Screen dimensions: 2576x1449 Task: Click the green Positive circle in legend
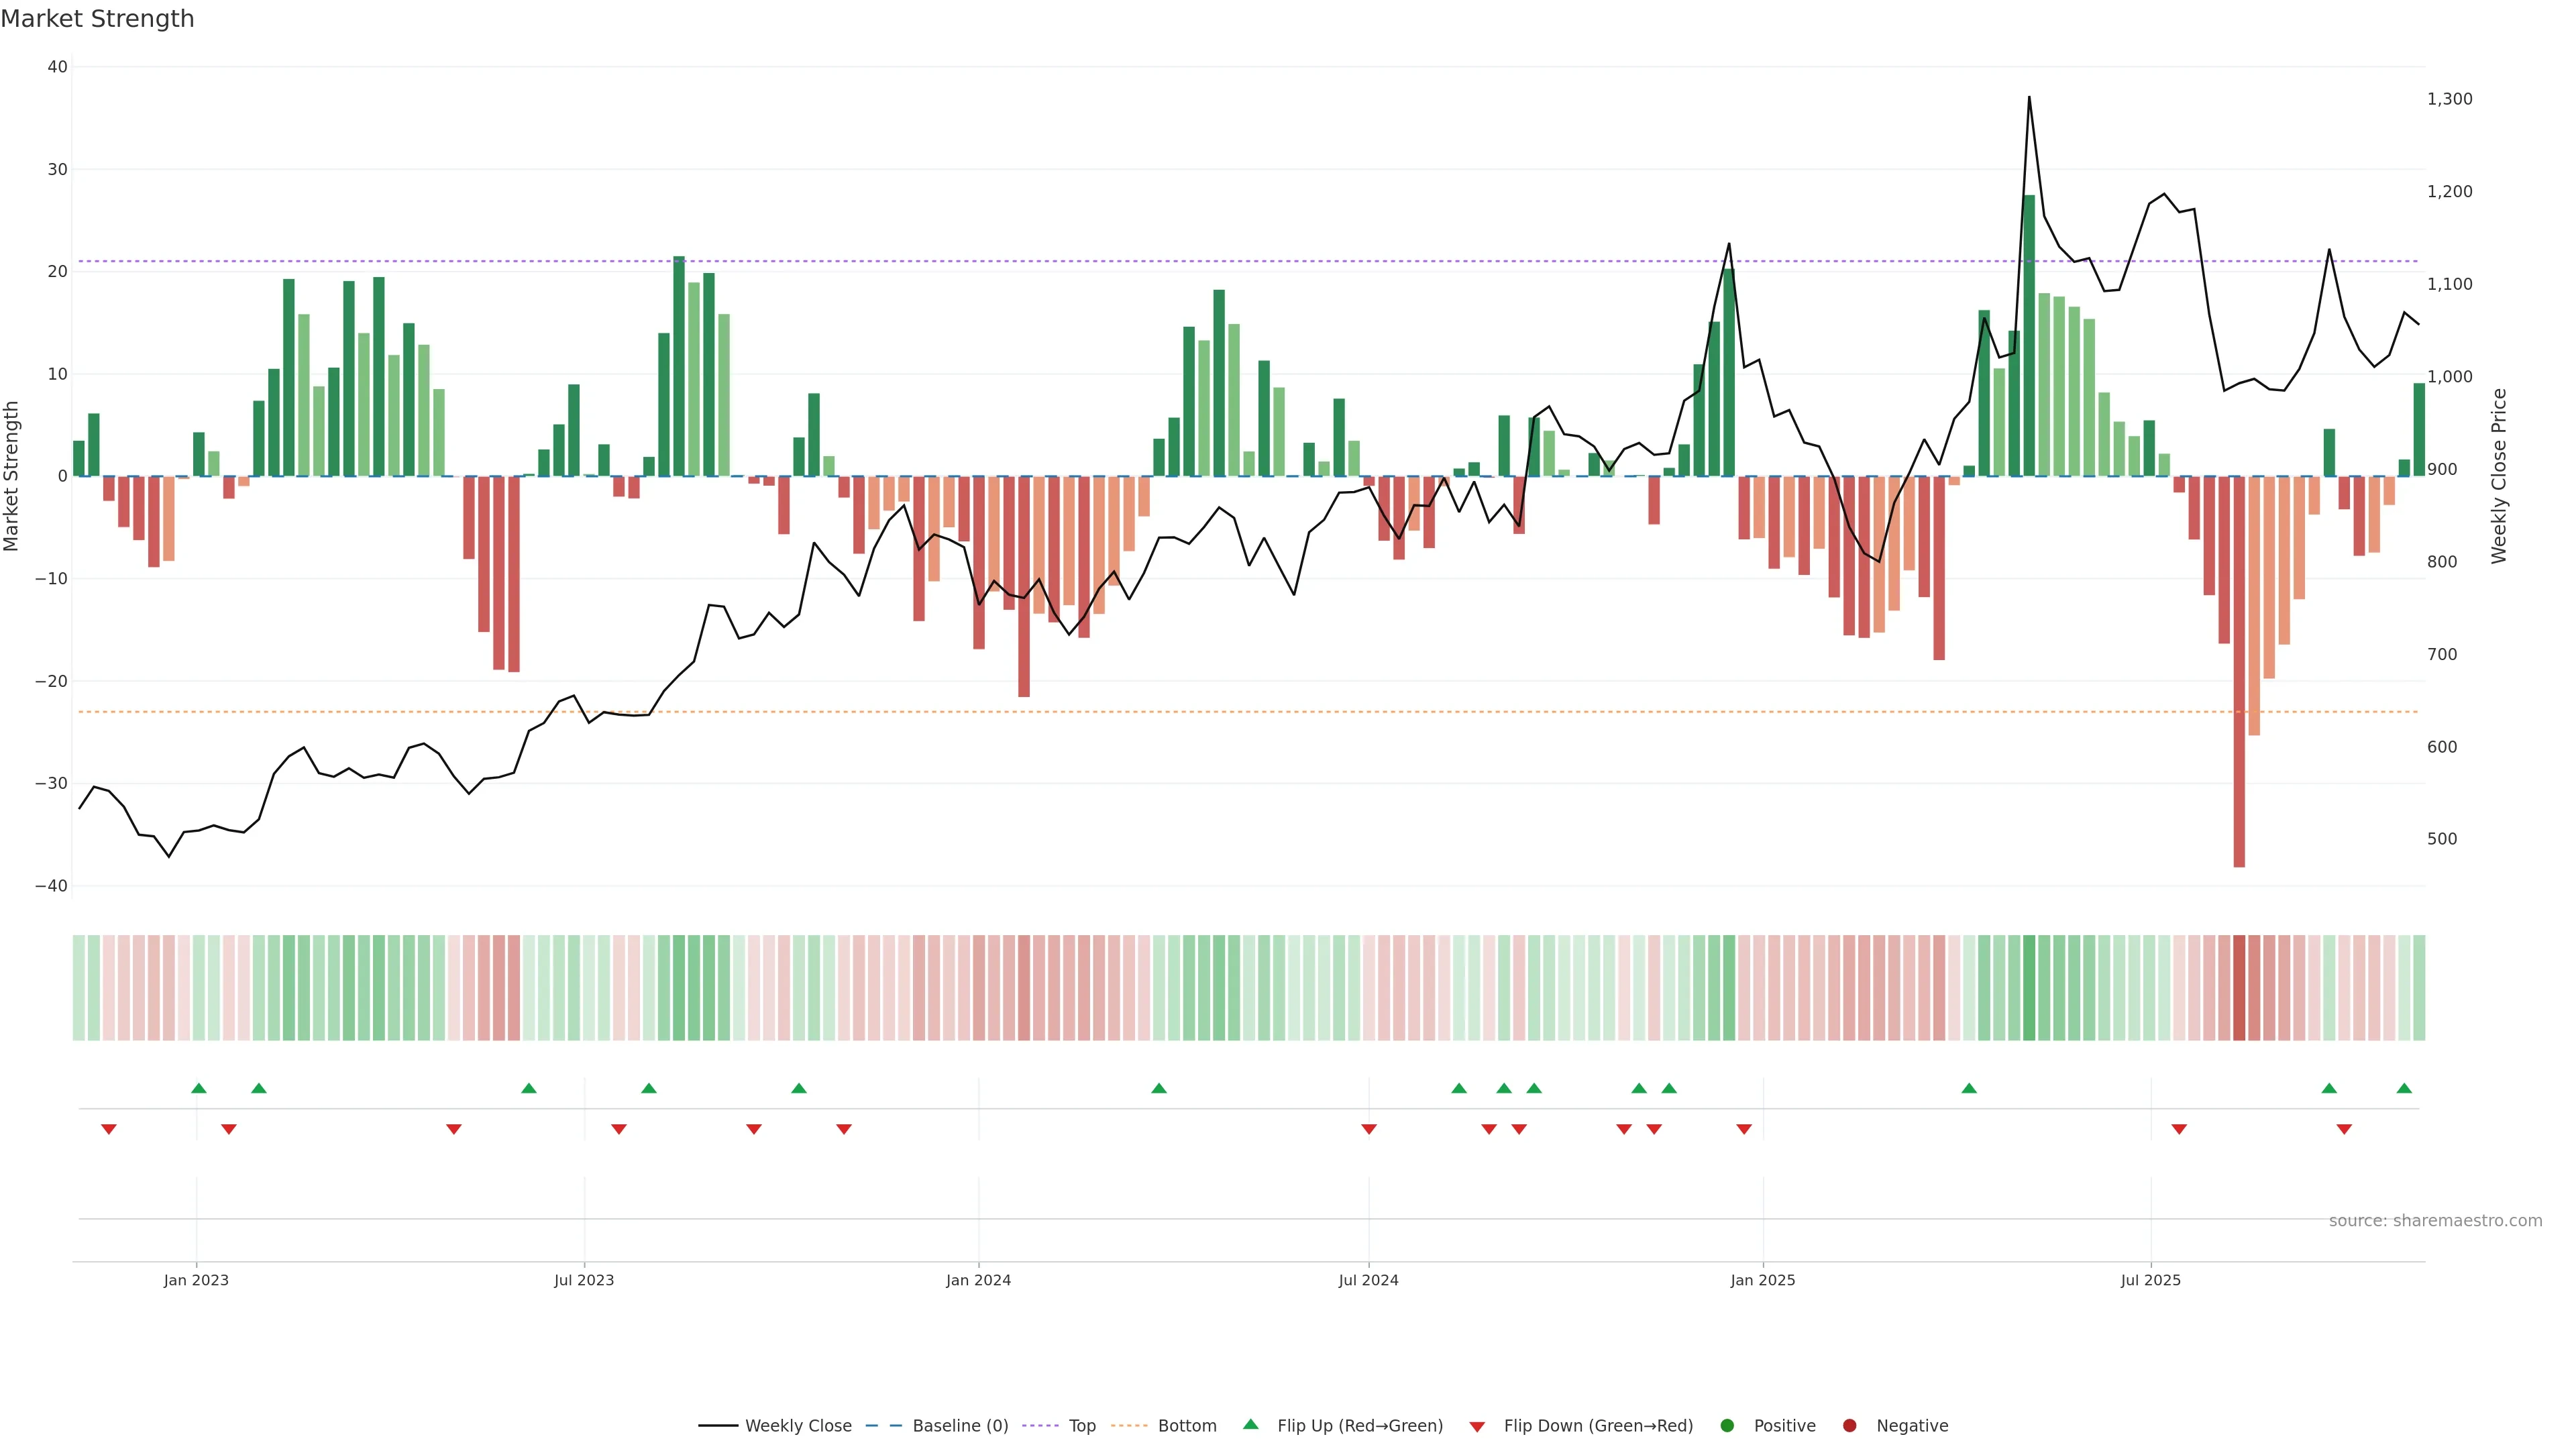1727,1426
